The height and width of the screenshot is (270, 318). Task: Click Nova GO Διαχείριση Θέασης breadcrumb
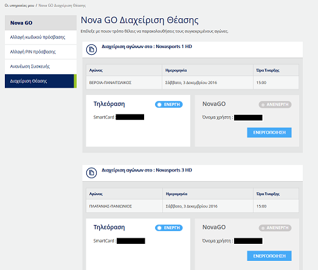(62, 5)
